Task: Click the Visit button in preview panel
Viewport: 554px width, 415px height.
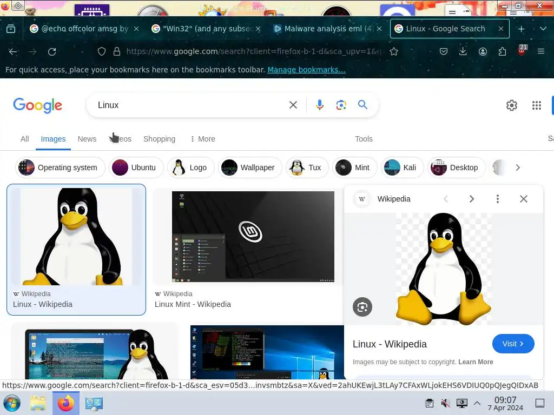Action: pyautogui.click(x=513, y=344)
